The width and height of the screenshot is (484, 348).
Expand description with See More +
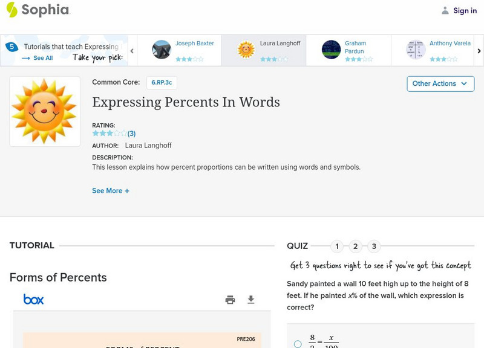111,191
